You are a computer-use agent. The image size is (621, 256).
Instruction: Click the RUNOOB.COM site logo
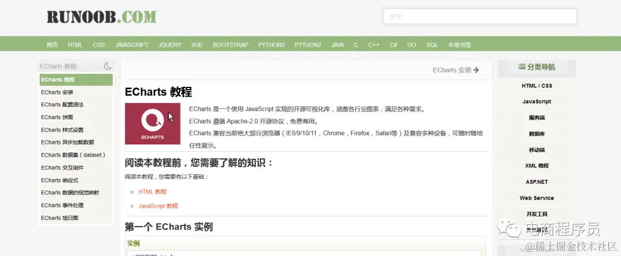[x=102, y=17]
